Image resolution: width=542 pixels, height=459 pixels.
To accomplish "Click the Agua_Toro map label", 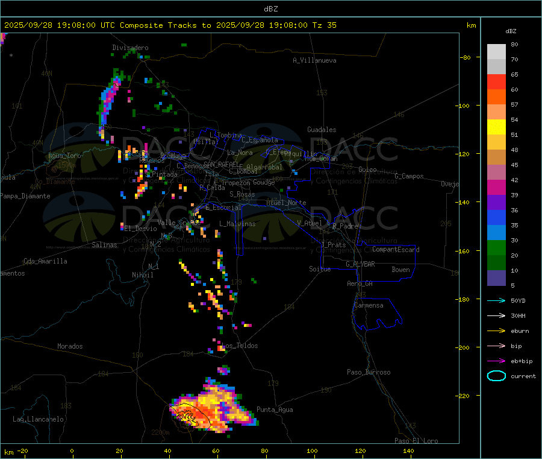I will (64, 156).
